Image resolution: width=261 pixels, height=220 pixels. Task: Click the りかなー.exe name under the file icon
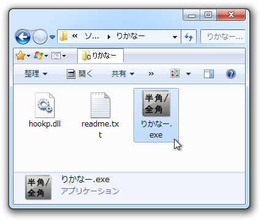[x=156, y=129]
